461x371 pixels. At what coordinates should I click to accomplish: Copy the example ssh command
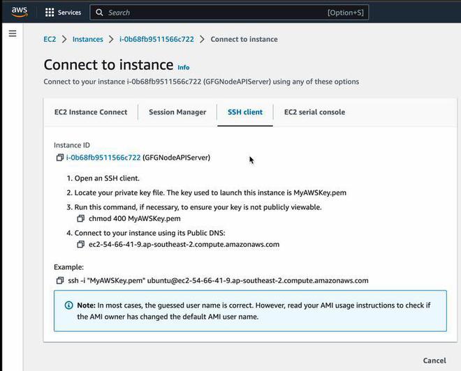60,280
